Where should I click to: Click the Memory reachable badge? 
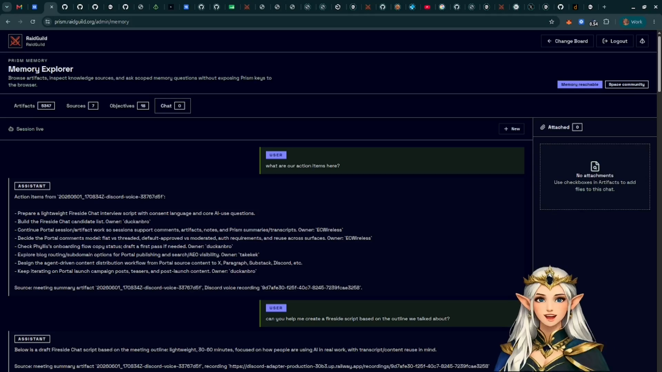click(580, 84)
